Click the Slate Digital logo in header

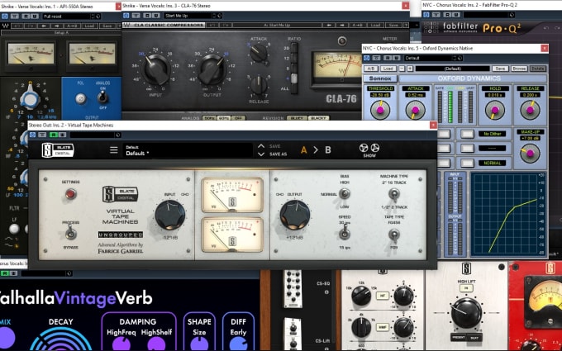(58, 150)
